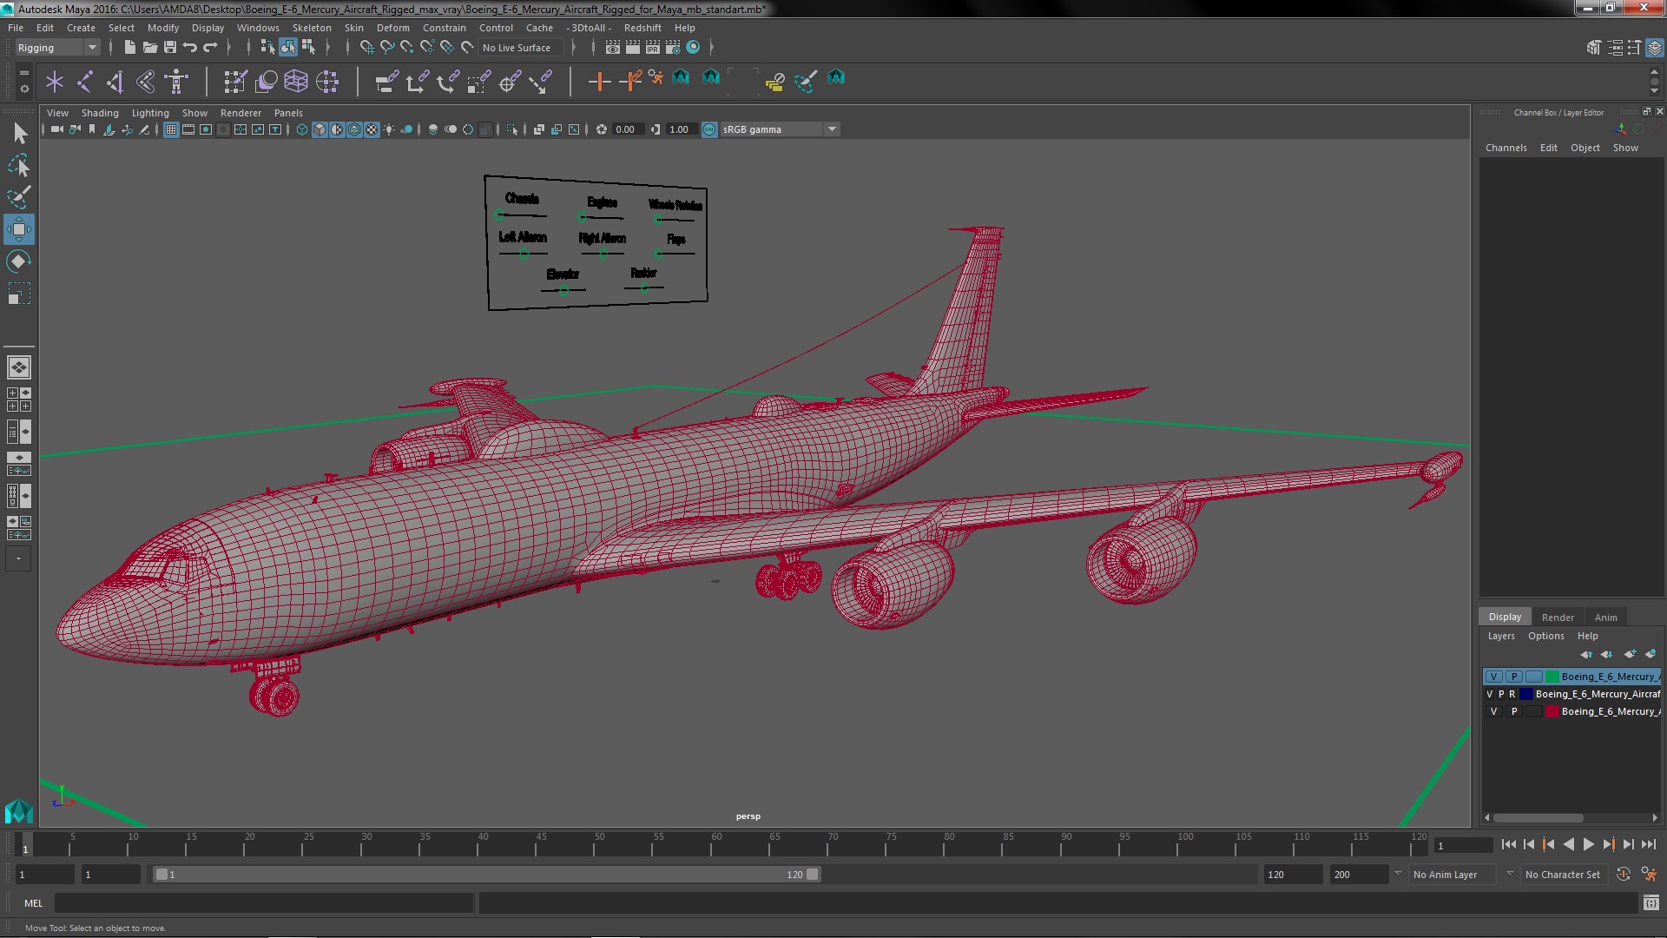Open Render Settings
The width and height of the screenshot is (1667, 938).
point(673,48)
